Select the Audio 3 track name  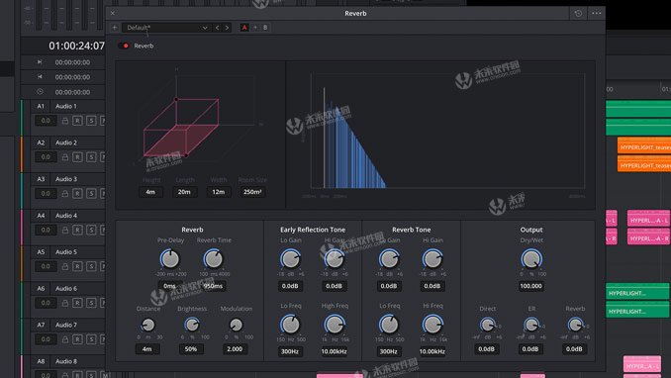66,179
